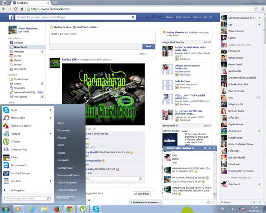266x213 pixels.
Task: Click the clock in system tray
Action: tap(254, 209)
